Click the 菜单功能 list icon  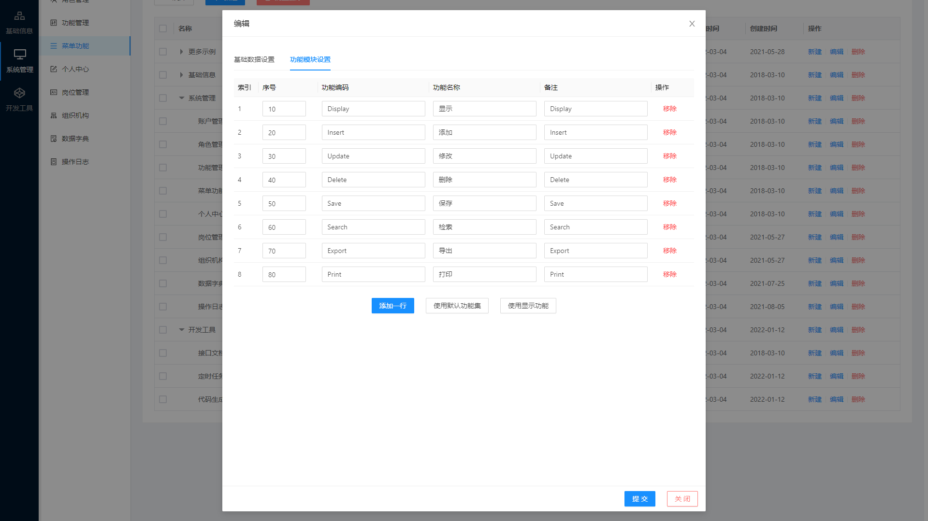point(54,46)
